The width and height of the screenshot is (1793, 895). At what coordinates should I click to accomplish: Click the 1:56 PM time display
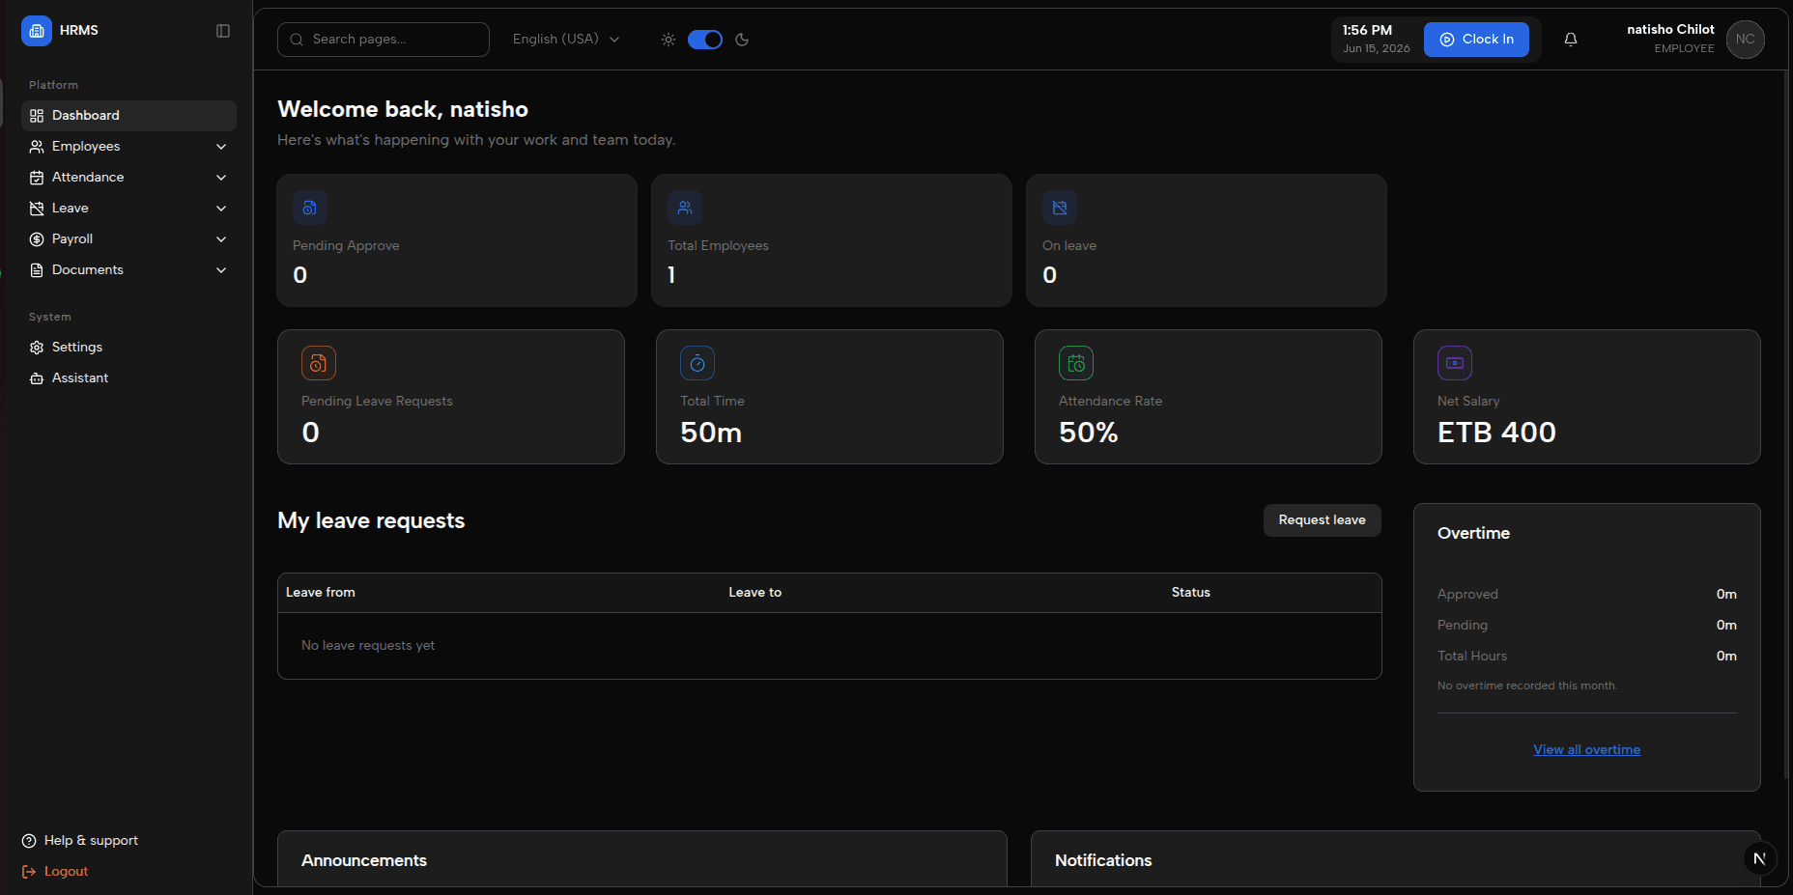click(x=1367, y=31)
